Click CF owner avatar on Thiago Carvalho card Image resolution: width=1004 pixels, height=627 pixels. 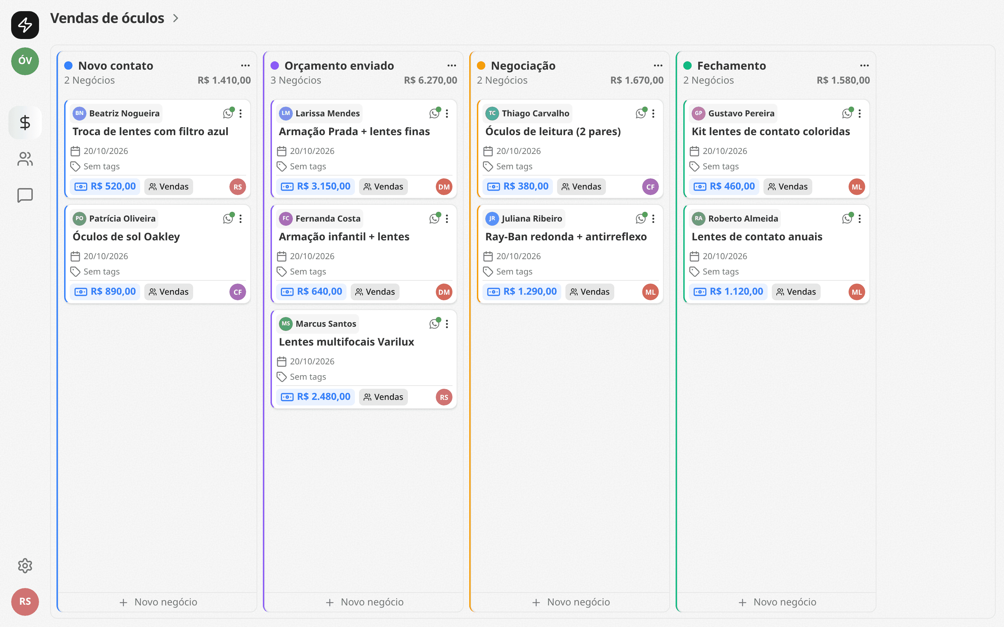[650, 187]
